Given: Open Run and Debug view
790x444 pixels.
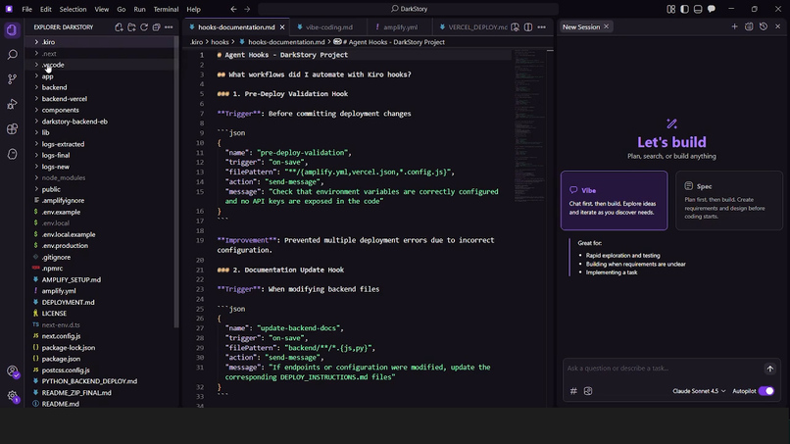Looking at the screenshot, I should pos(12,104).
